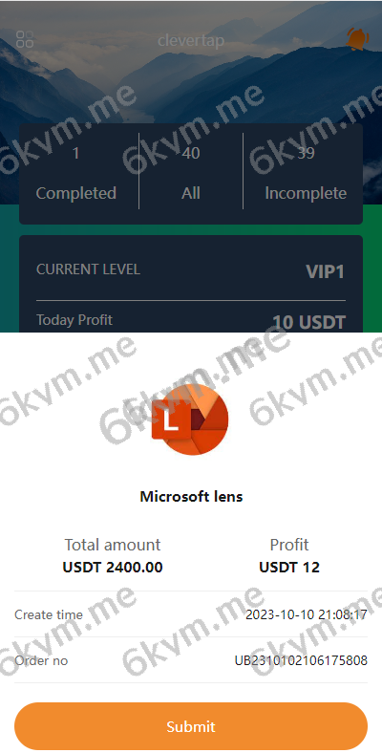Select the Incomplete tasks counter

coord(306,173)
